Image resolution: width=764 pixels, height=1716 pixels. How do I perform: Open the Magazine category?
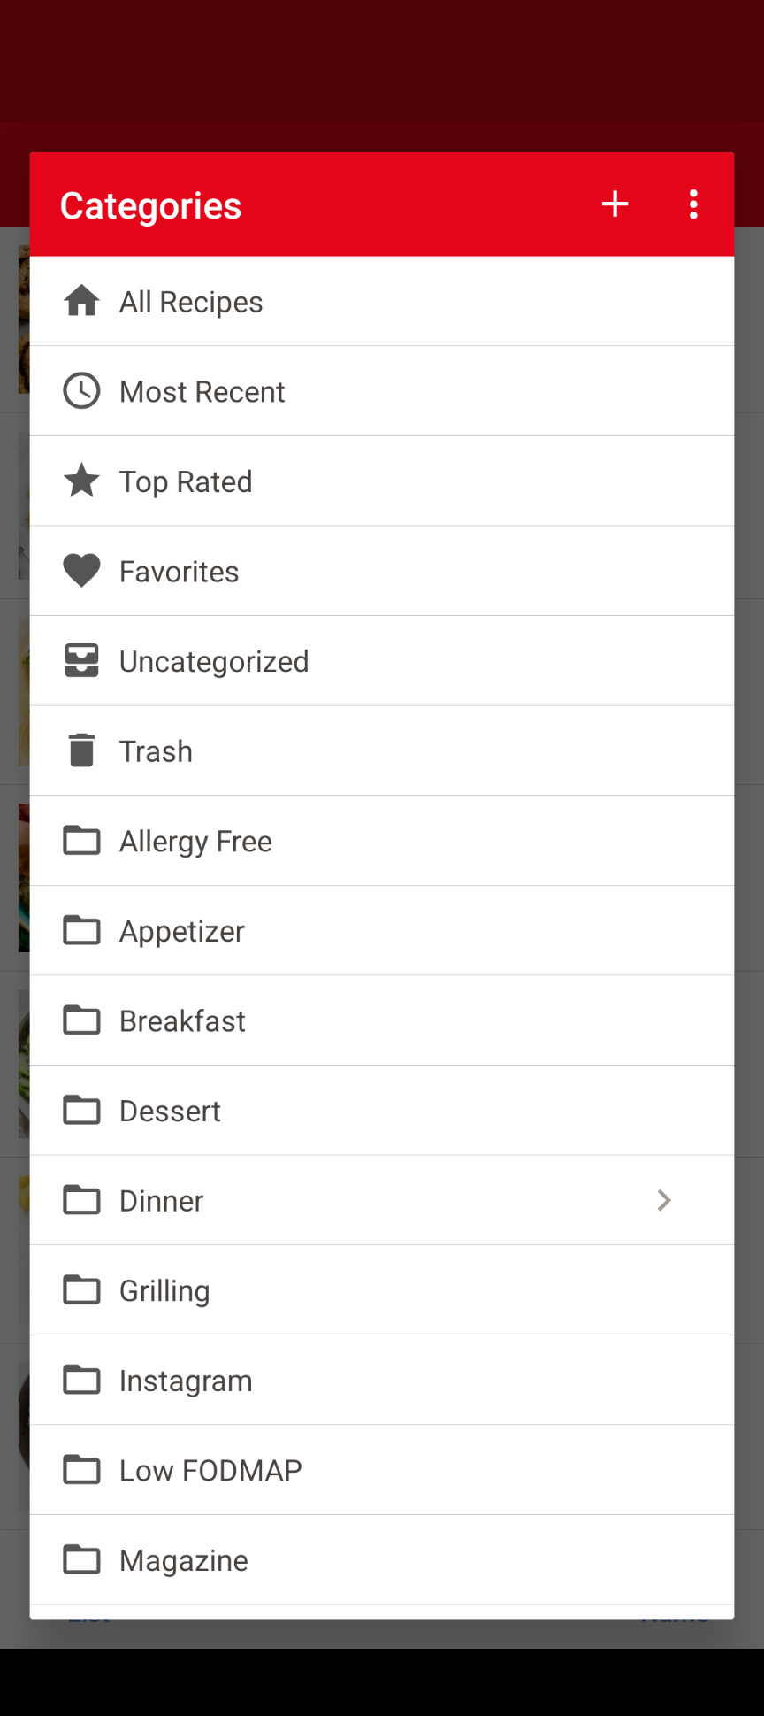[x=183, y=1560]
